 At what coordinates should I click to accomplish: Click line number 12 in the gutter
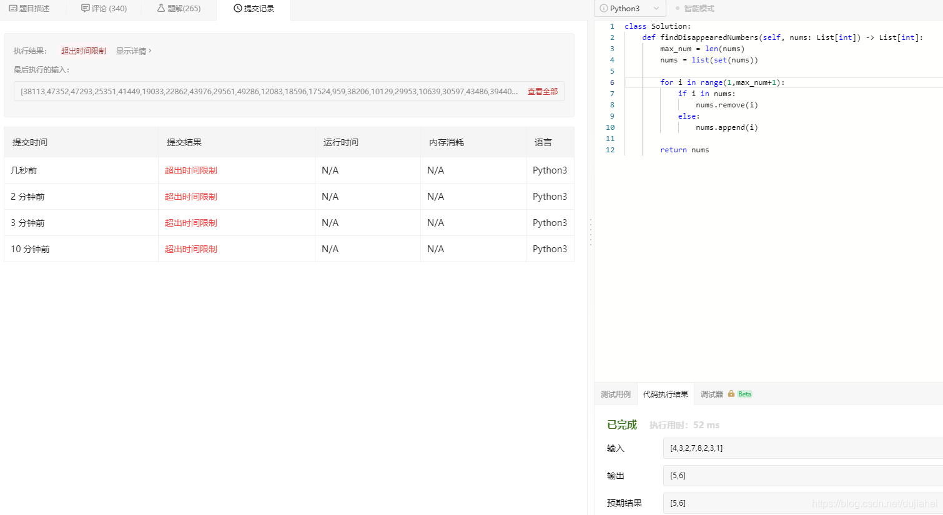coord(610,150)
